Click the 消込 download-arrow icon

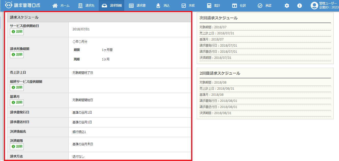pos(158,6)
